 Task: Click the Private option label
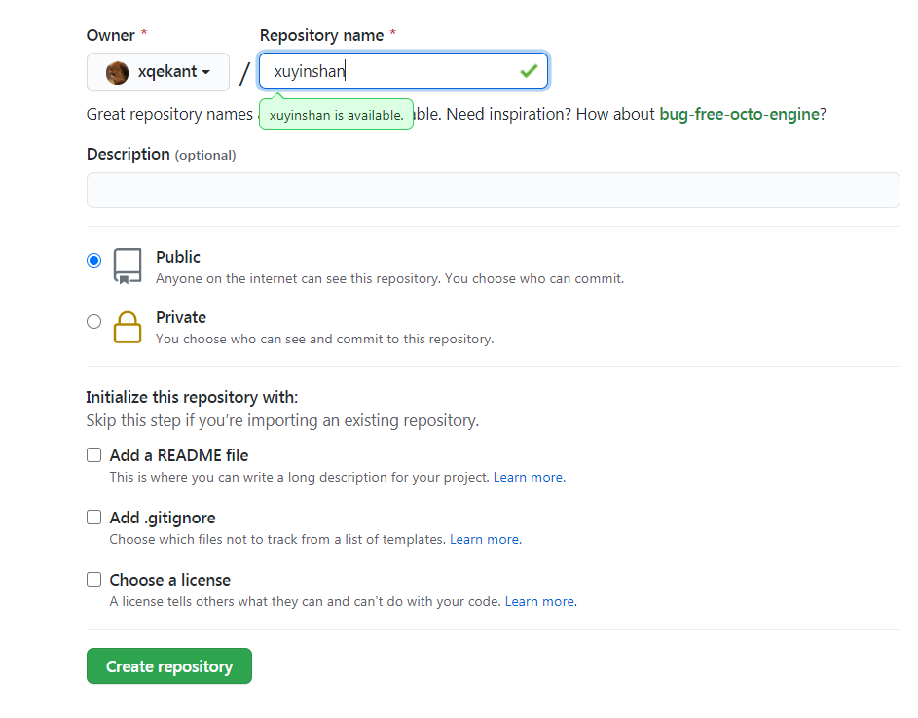[181, 317]
